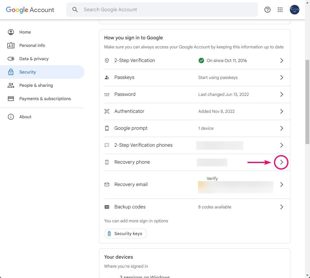The height and width of the screenshot is (278, 310).
Task: Click 'You can add more sign-in options' text
Action: (x=136, y=221)
